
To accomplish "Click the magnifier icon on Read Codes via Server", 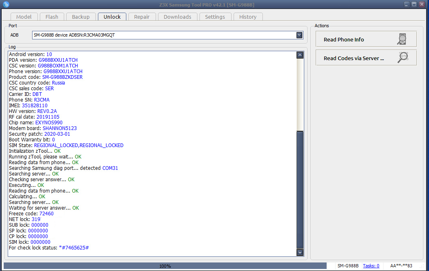I will tap(403, 57).
